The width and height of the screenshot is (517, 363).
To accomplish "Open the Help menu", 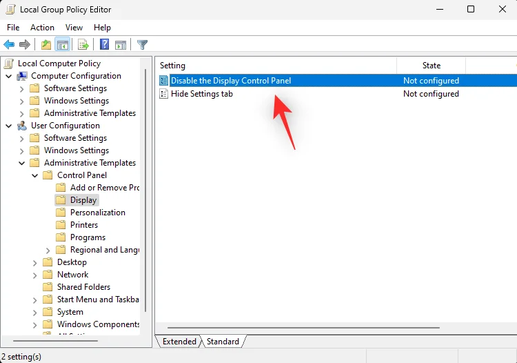I will 102,28.
